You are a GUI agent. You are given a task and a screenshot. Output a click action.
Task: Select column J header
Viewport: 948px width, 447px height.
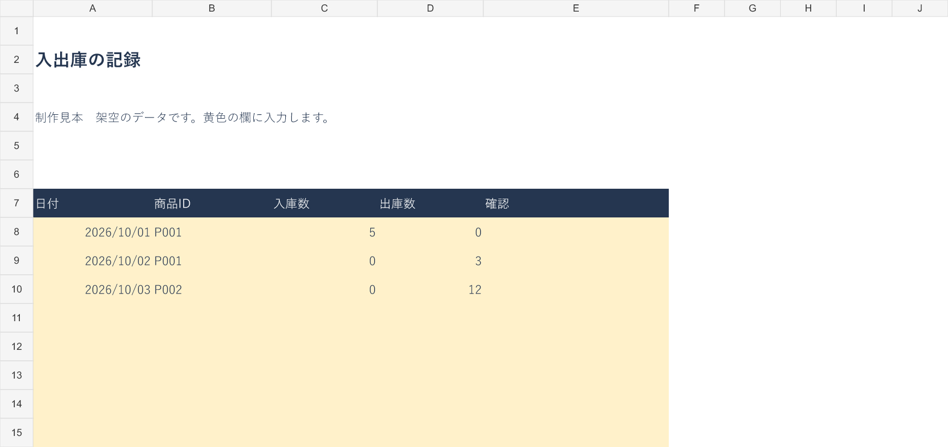920,8
